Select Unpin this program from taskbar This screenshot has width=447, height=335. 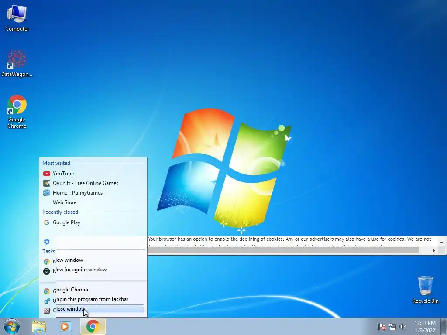click(x=93, y=299)
